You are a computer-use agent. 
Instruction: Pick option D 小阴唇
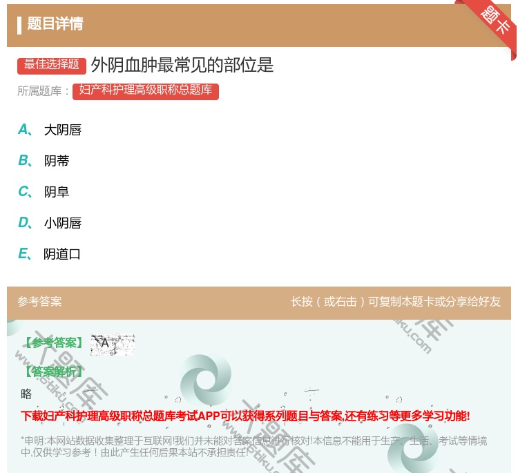point(50,223)
